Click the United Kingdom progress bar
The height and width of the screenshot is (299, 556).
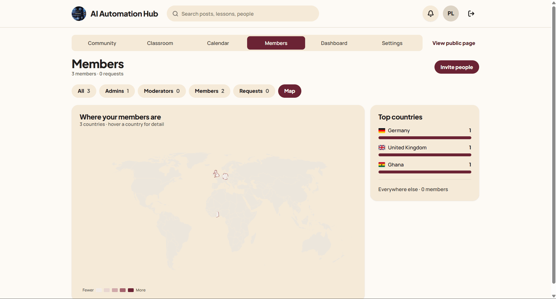425,155
